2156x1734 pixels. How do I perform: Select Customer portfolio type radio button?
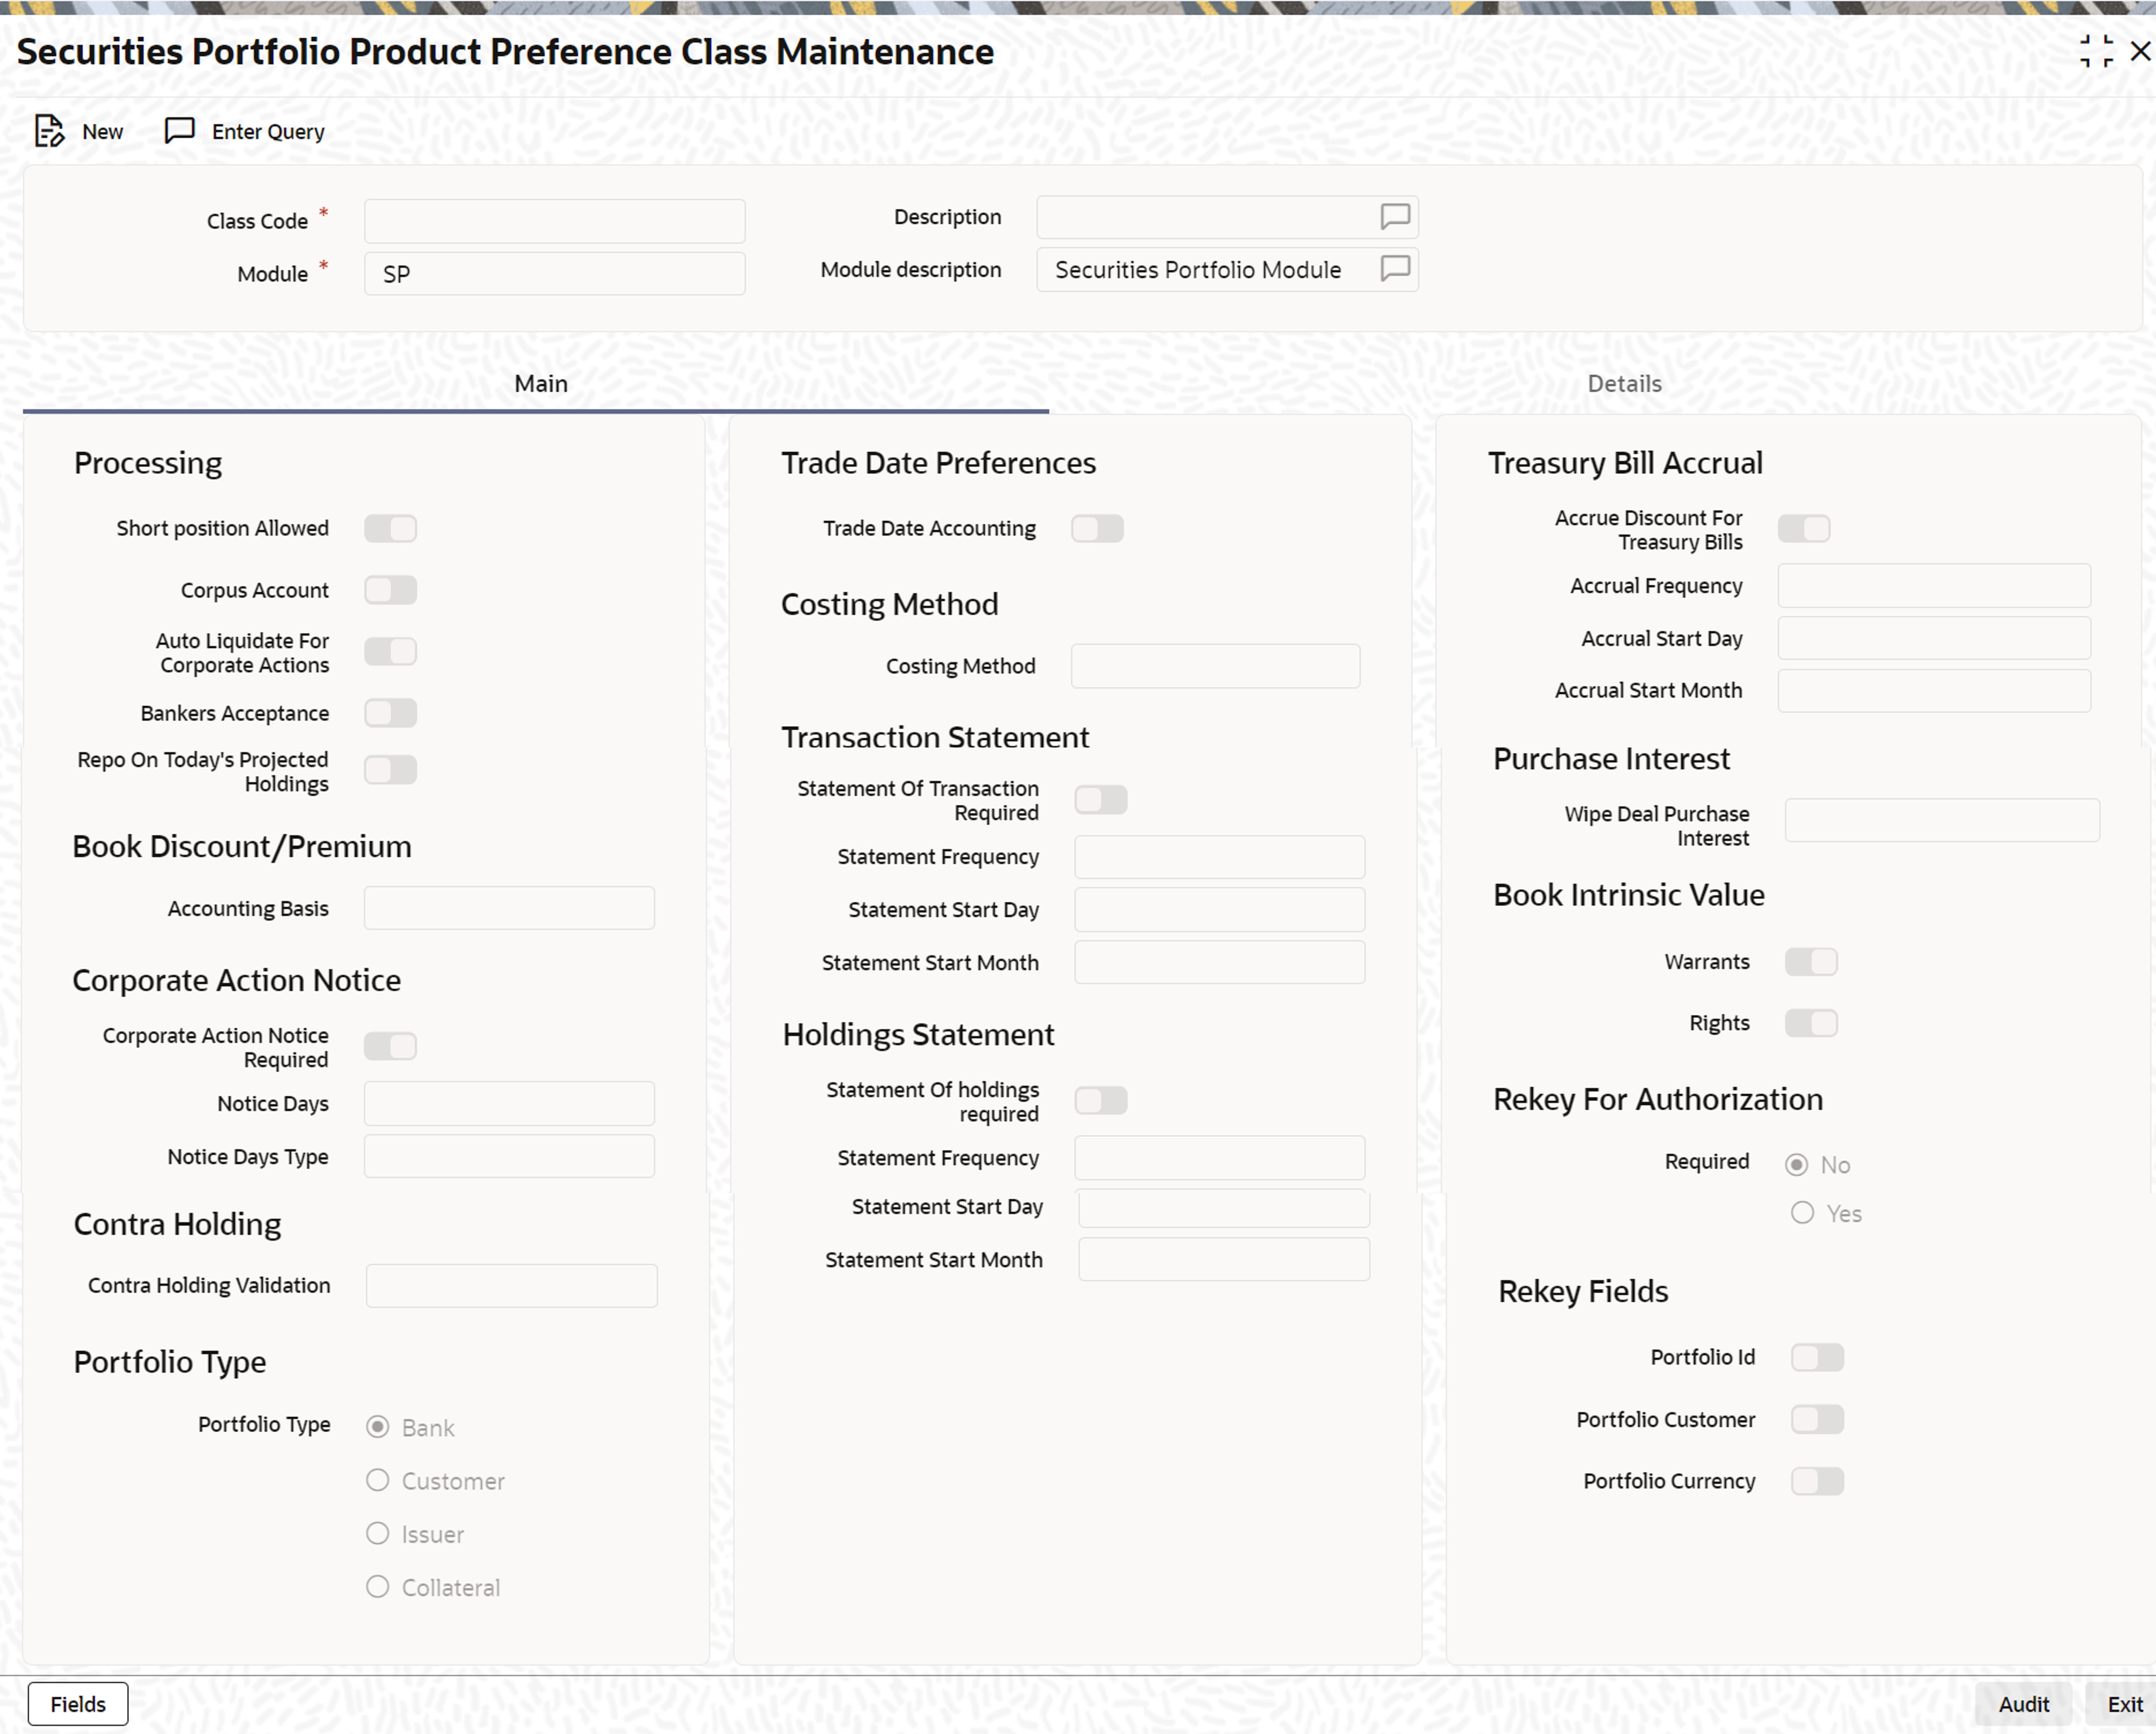377,1480
